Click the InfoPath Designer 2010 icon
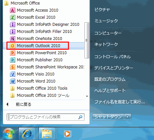The height and width of the screenshot is (140, 154). coord(13,25)
